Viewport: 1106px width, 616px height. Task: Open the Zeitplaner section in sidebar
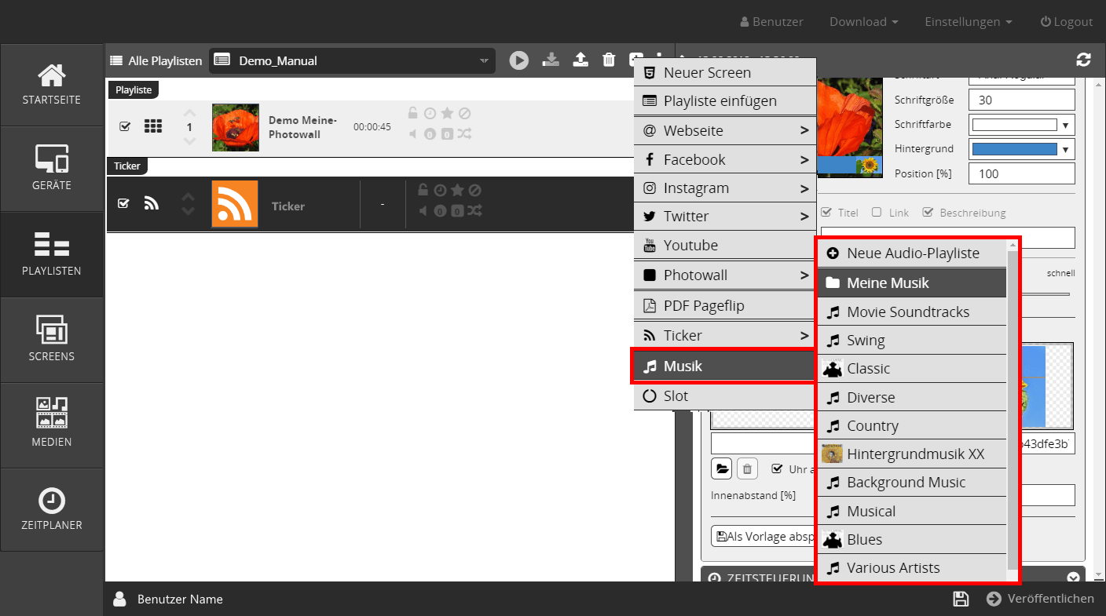[x=52, y=510]
